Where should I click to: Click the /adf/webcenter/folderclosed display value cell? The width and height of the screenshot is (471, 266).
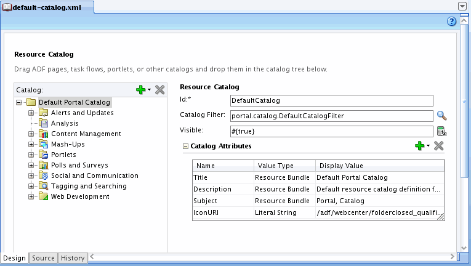[380, 212]
